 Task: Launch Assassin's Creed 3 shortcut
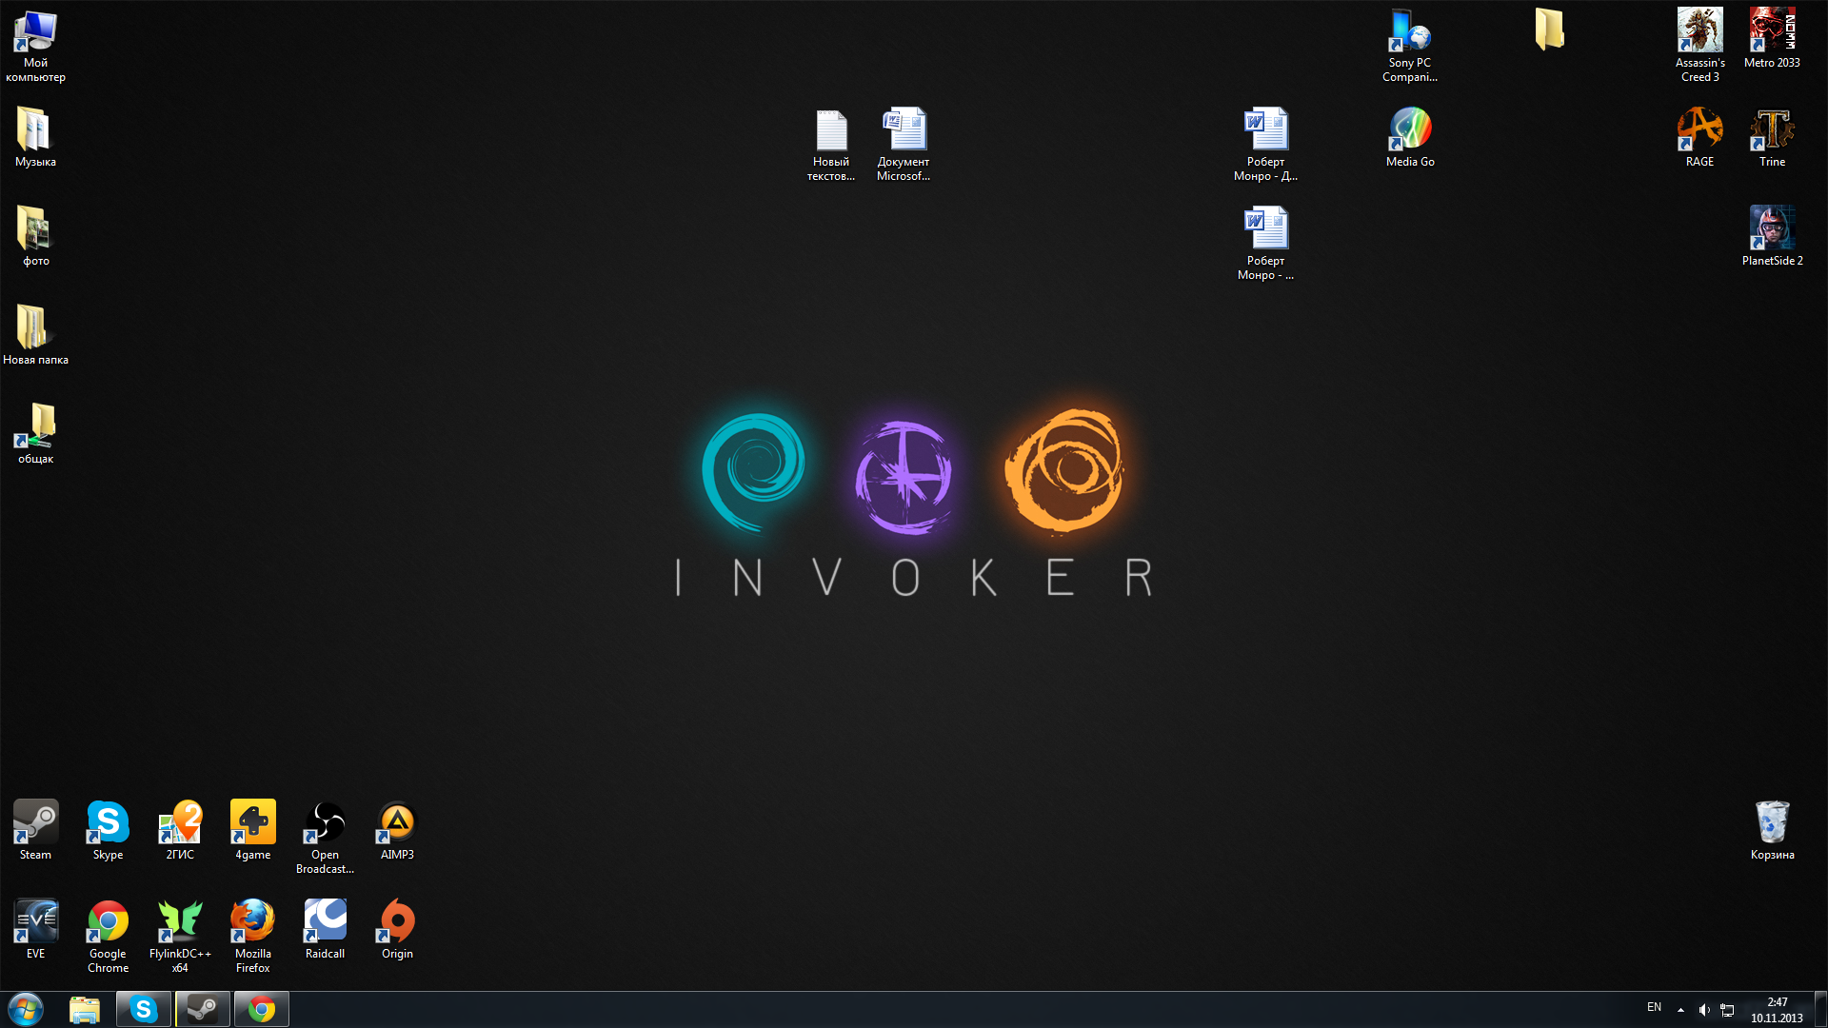pyautogui.click(x=1699, y=47)
